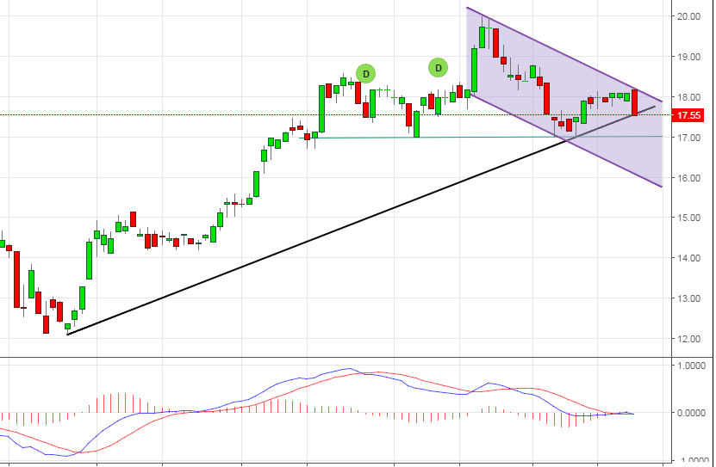This screenshot has width=716, height=467.
Task: Select the purple channel's lower boundary line
Action: click(566, 140)
